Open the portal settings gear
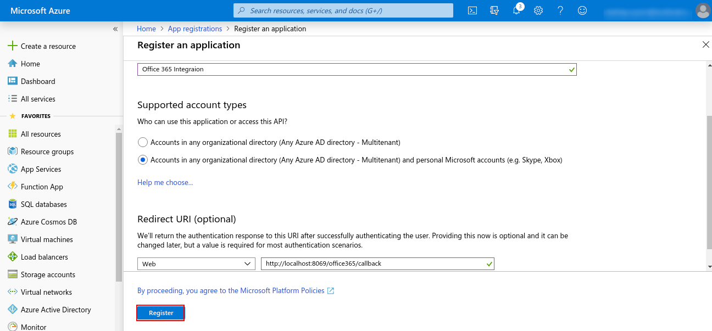 tap(538, 10)
